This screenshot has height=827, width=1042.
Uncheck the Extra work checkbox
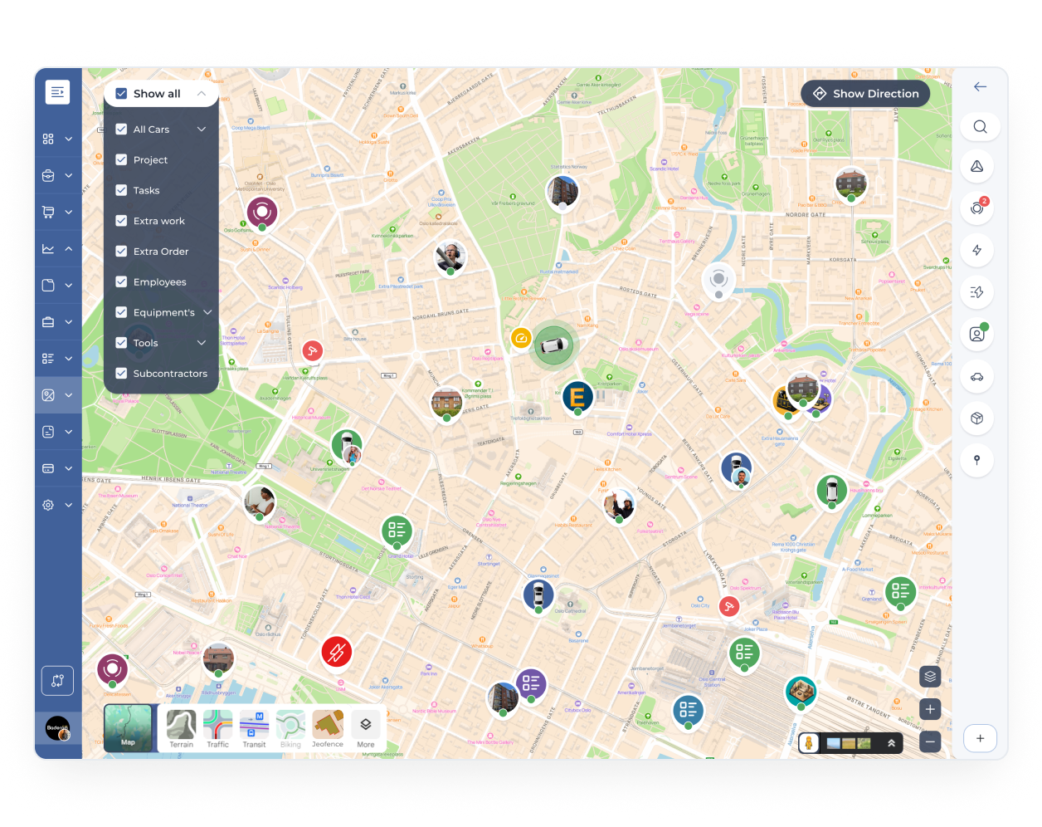pyautogui.click(x=121, y=221)
